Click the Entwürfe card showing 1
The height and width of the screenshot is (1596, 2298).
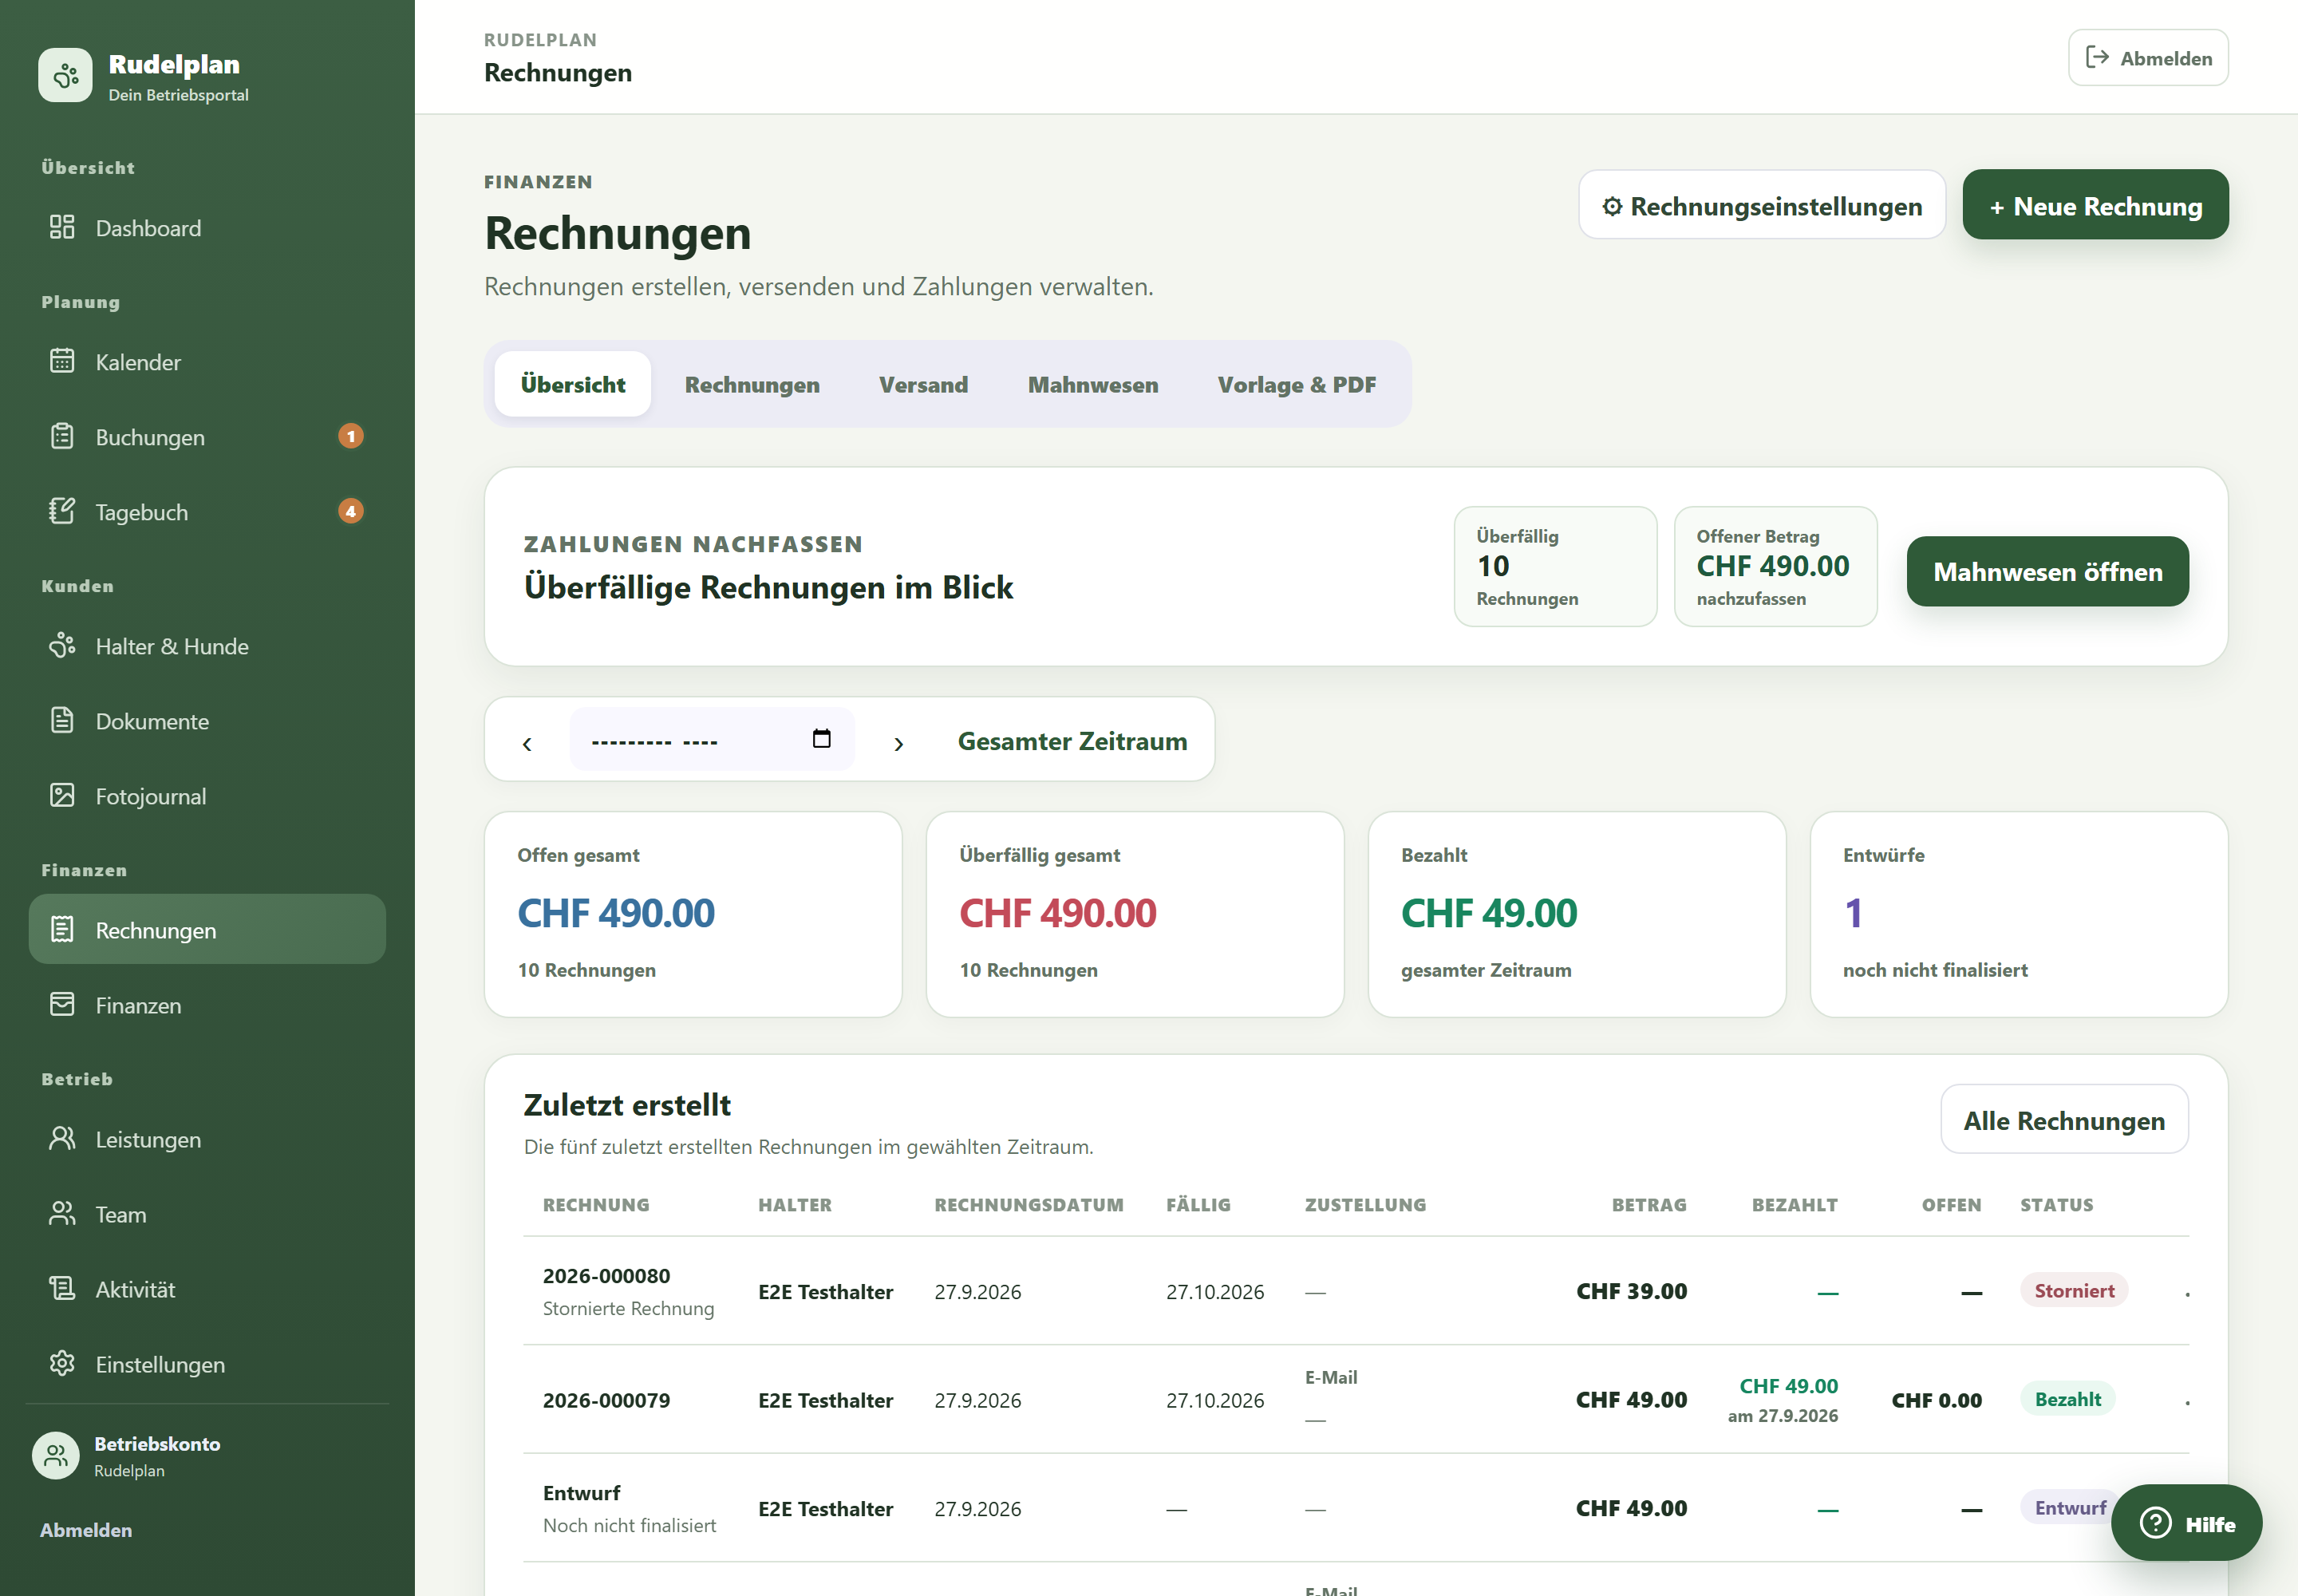click(2018, 914)
